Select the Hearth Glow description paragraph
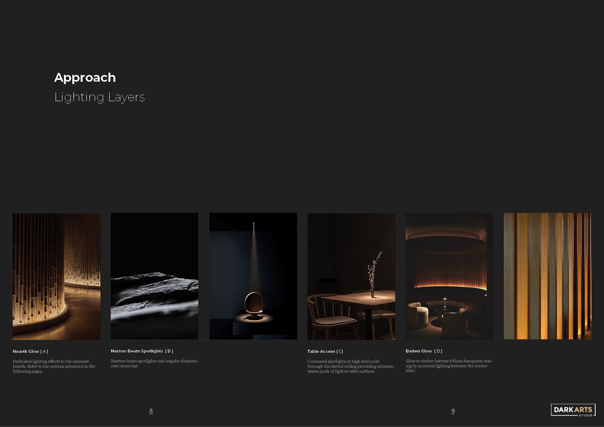 click(54, 366)
